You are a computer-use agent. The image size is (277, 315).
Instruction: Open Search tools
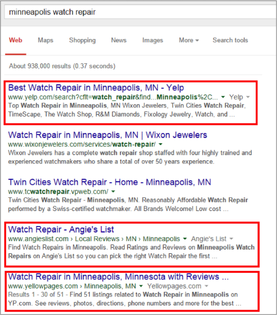[x=230, y=40]
